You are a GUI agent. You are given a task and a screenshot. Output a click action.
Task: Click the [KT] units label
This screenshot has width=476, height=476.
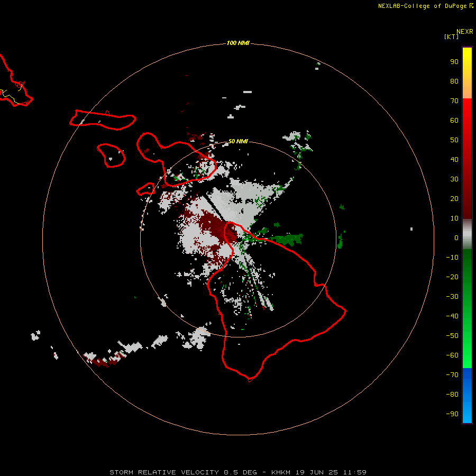pyautogui.click(x=452, y=36)
